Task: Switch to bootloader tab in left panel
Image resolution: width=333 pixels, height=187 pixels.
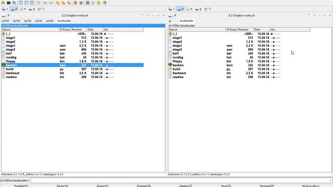Action: (x=65, y=21)
